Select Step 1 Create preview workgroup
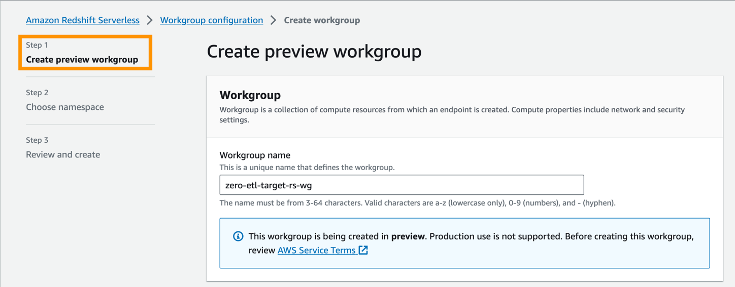 (x=82, y=59)
